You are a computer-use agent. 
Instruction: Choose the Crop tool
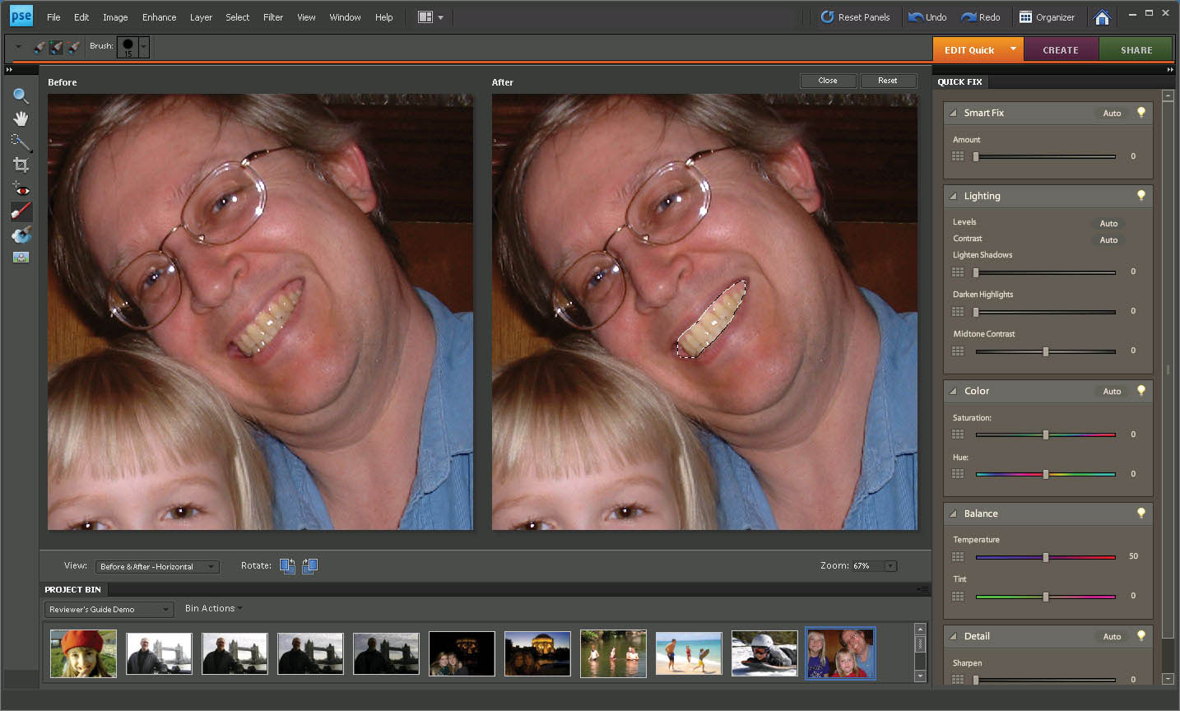21,165
